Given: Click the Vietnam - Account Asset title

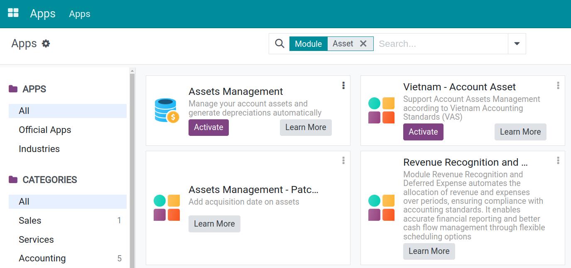Looking at the screenshot, I should (459, 87).
